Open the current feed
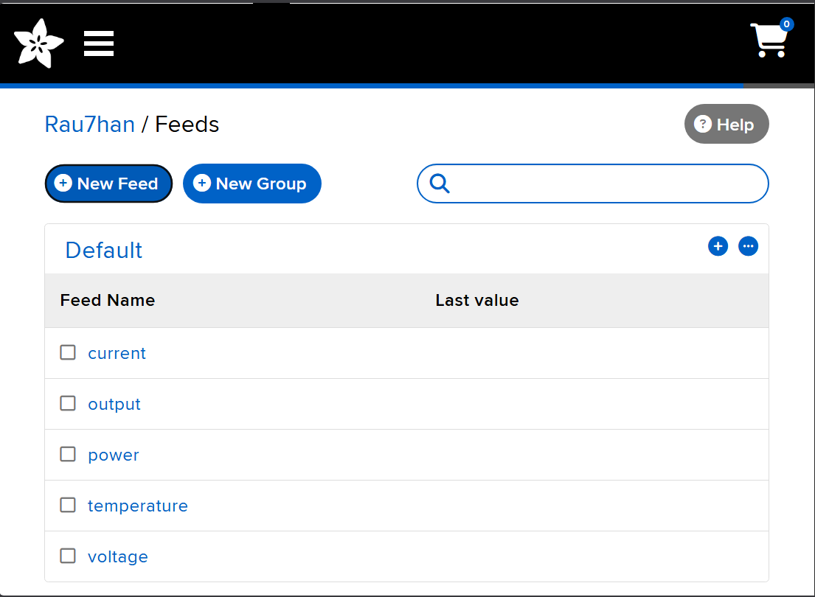This screenshot has width=815, height=597. coord(117,353)
